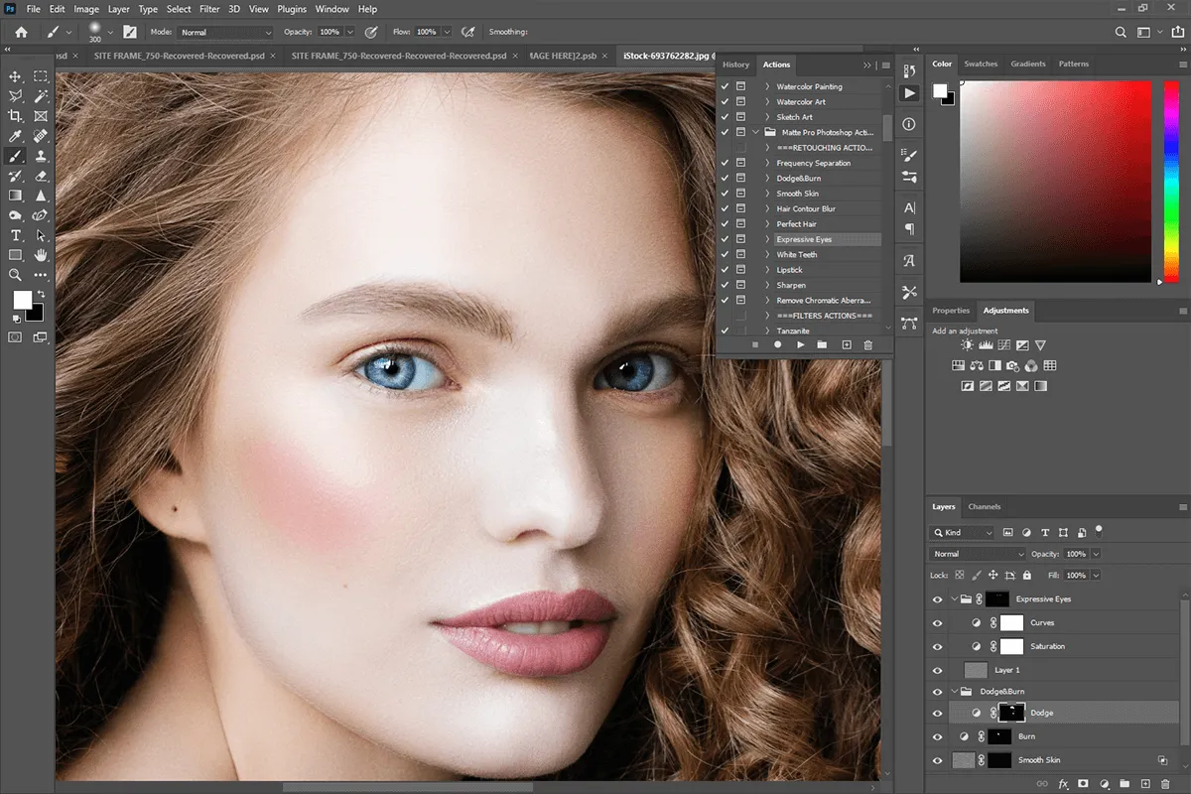Click the Create new layer icon
Image resolution: width=1191 pixels, height=794 pixels.
1144,784
